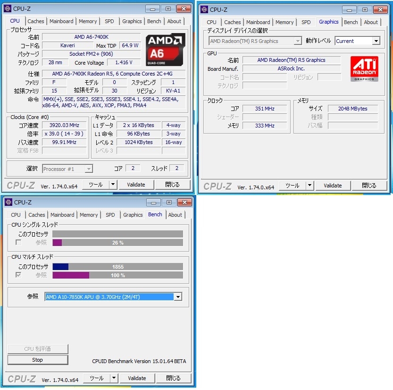This screenshot has height=390, width=393.
Task: Minimize the Graphics tab CPU-Z window
Action: (349, 10)
